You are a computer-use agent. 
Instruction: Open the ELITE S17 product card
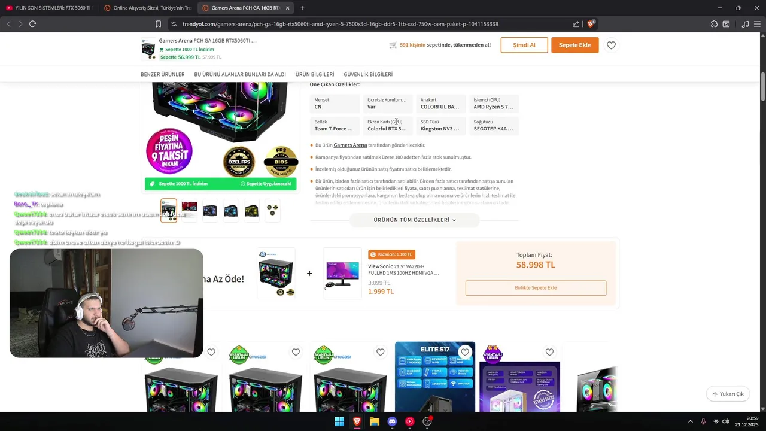coord(435,377)
